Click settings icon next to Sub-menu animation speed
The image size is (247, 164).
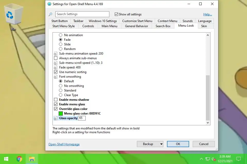pos(56,54)
